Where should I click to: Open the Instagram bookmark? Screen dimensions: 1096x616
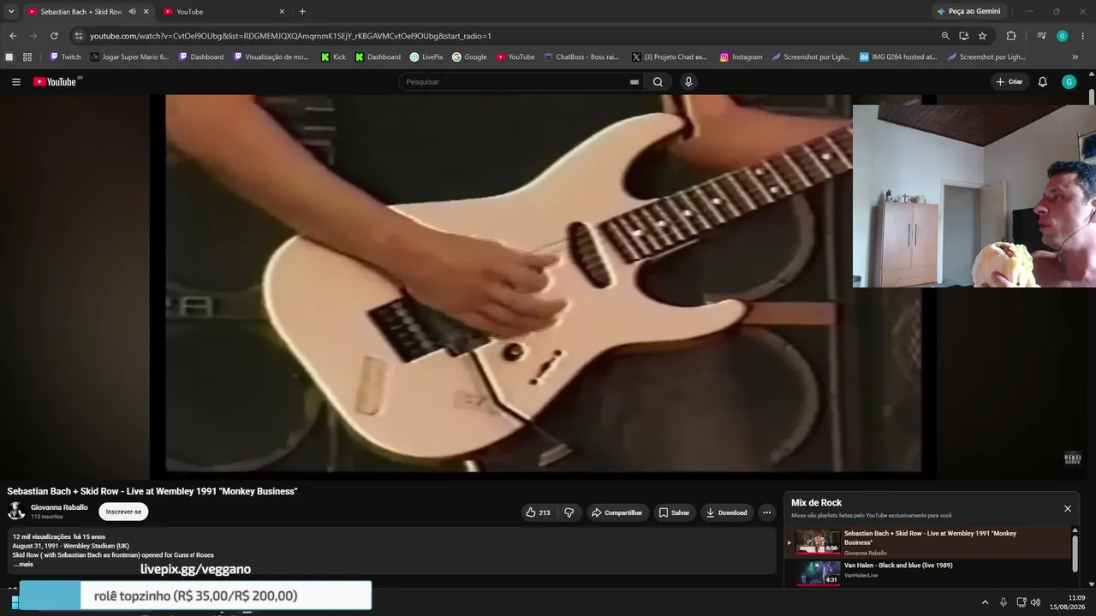(741, 57)
